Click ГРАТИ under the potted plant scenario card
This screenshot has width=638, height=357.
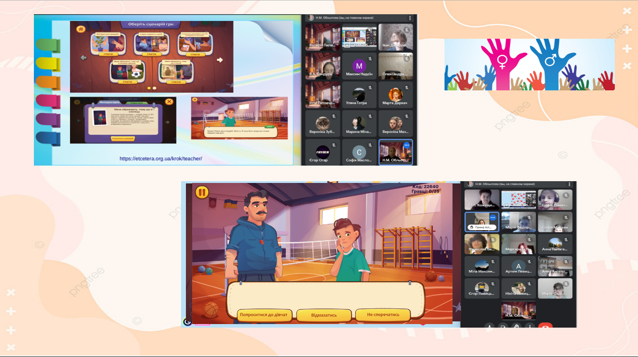(x=109, y=54)
